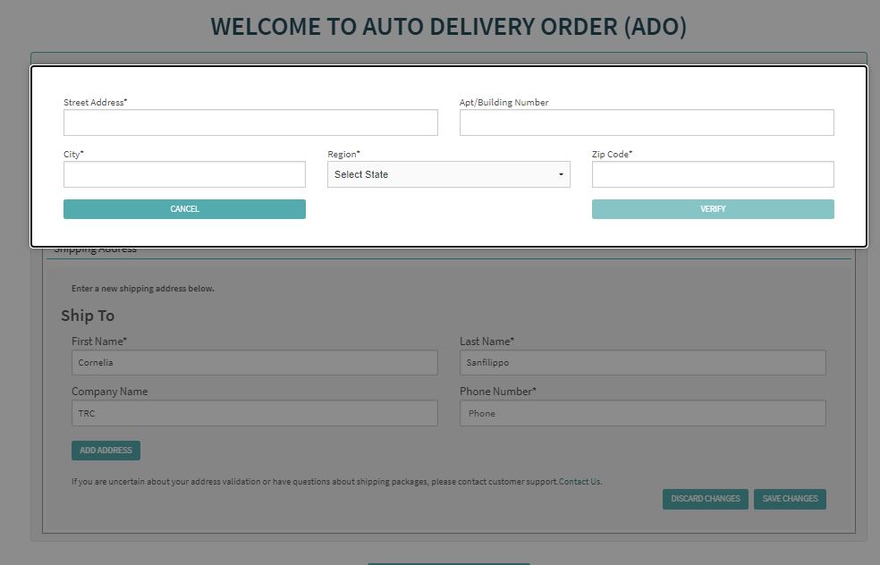Click the 'Street Address*' label
880x565 pixels.
coord(96,102)
